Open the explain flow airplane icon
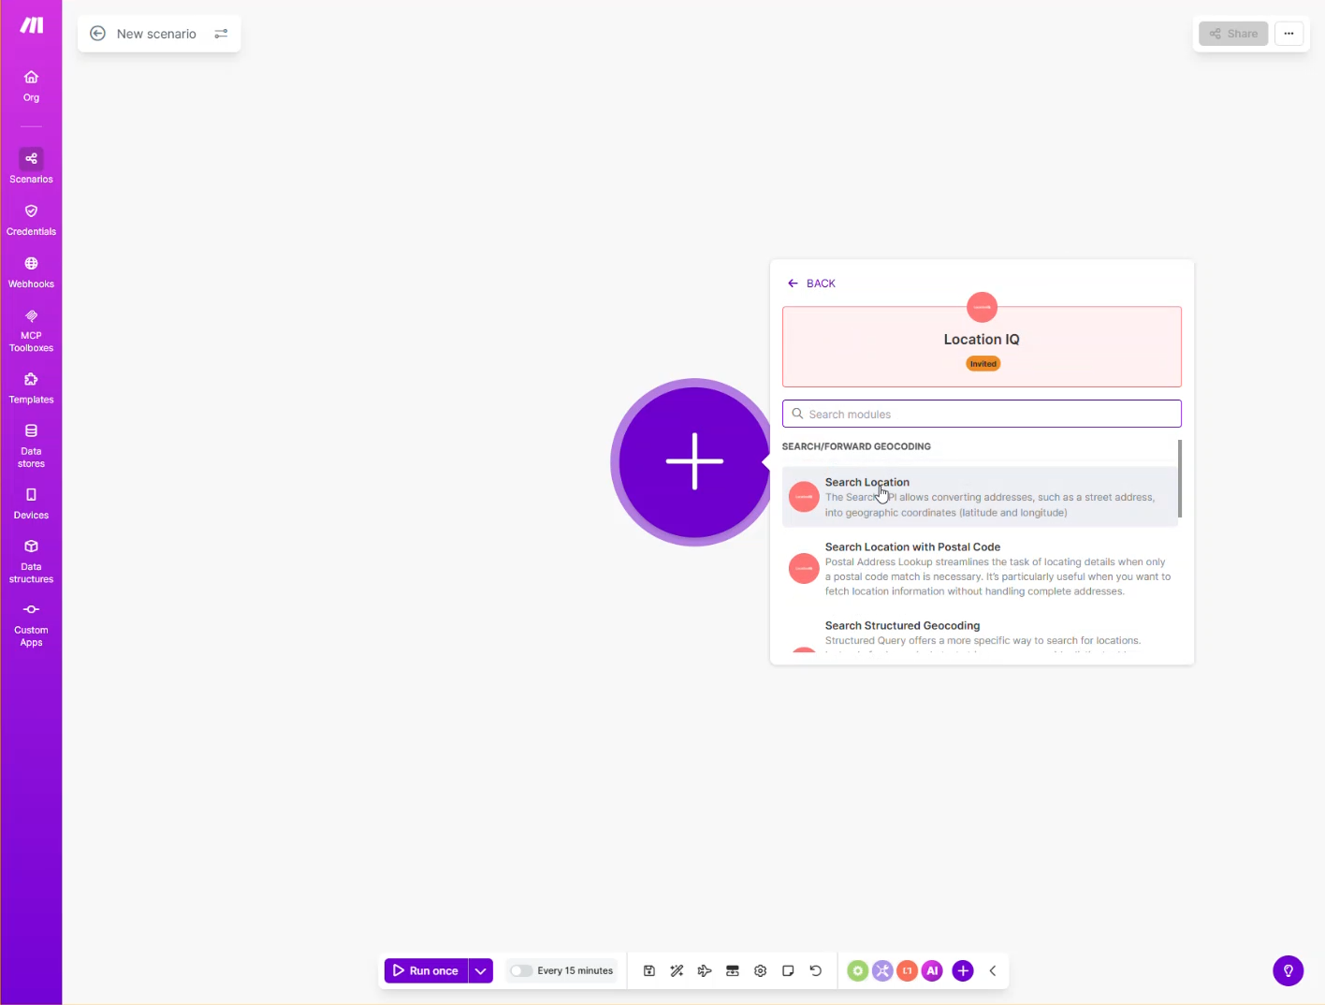 (705, 970)
